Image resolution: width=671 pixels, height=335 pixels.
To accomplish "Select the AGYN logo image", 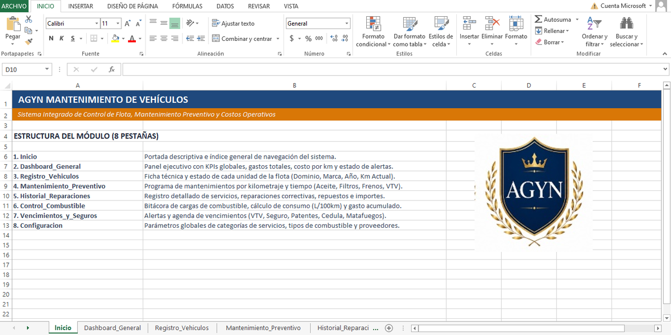I will tap(533, 193).
